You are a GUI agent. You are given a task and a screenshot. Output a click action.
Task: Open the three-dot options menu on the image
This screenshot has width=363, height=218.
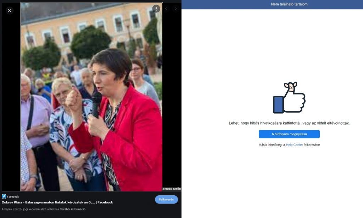[x=156, y=9]
